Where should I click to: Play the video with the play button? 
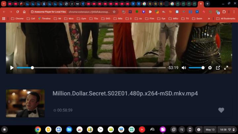pyautogui.click(x=12, y=68)
